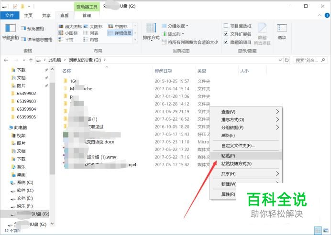Select 文档 (E:) drive in sidebar
The image size is (331, 235).
pos(22,198)
